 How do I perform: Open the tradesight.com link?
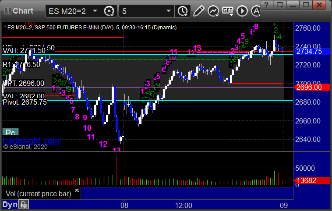click(31, 141)
